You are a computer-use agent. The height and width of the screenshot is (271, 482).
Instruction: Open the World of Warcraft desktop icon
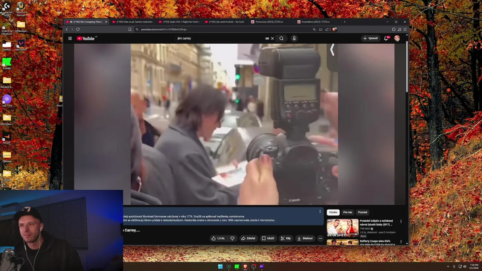coord(21,9)
